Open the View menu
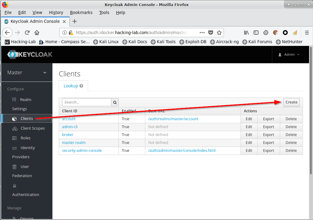Image resolution: width=313 pixels, height=220 pixels. [37, 12]
